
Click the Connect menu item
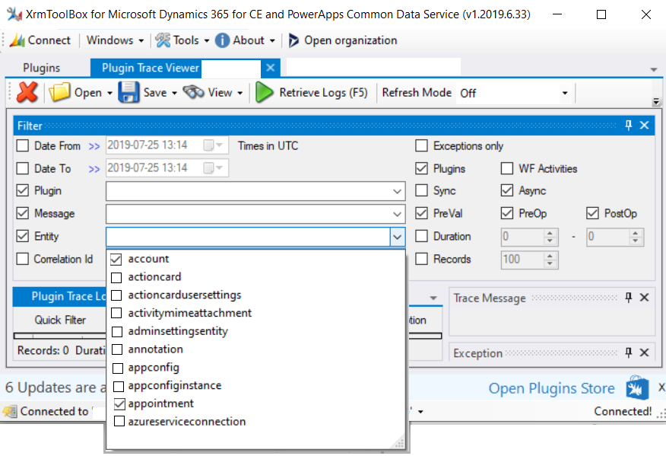tap(40, 40)
